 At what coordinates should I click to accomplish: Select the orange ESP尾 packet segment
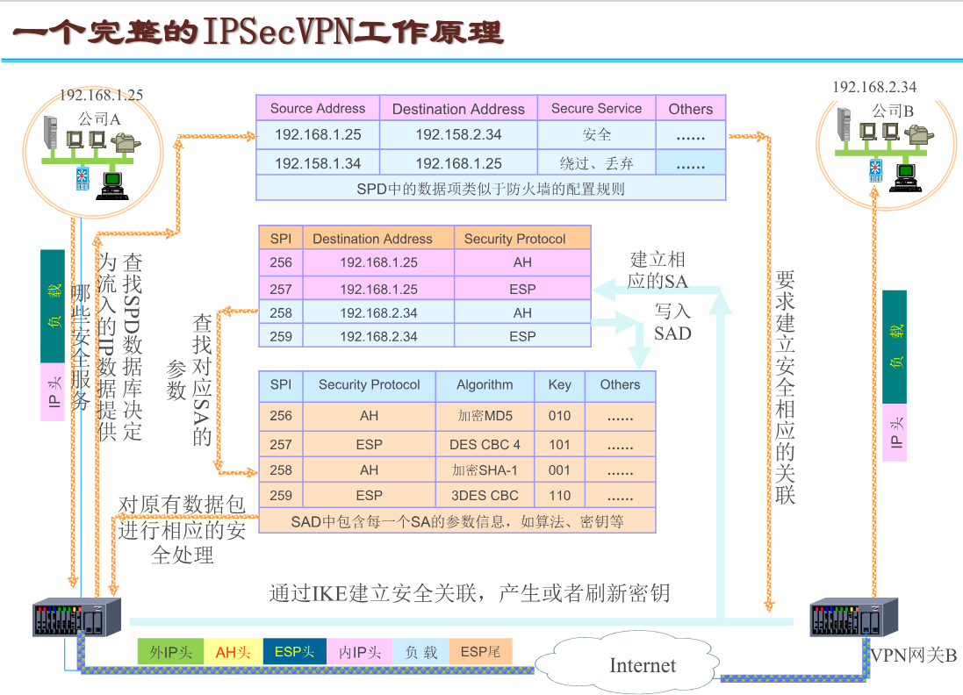[x=480, y=651]
